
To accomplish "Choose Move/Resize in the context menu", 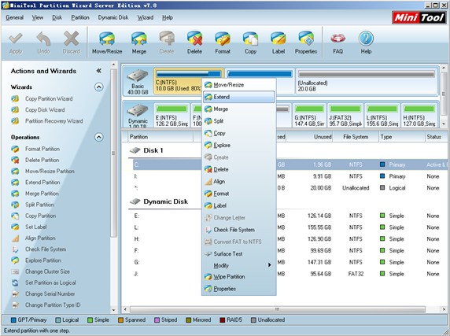I will 239,85.
